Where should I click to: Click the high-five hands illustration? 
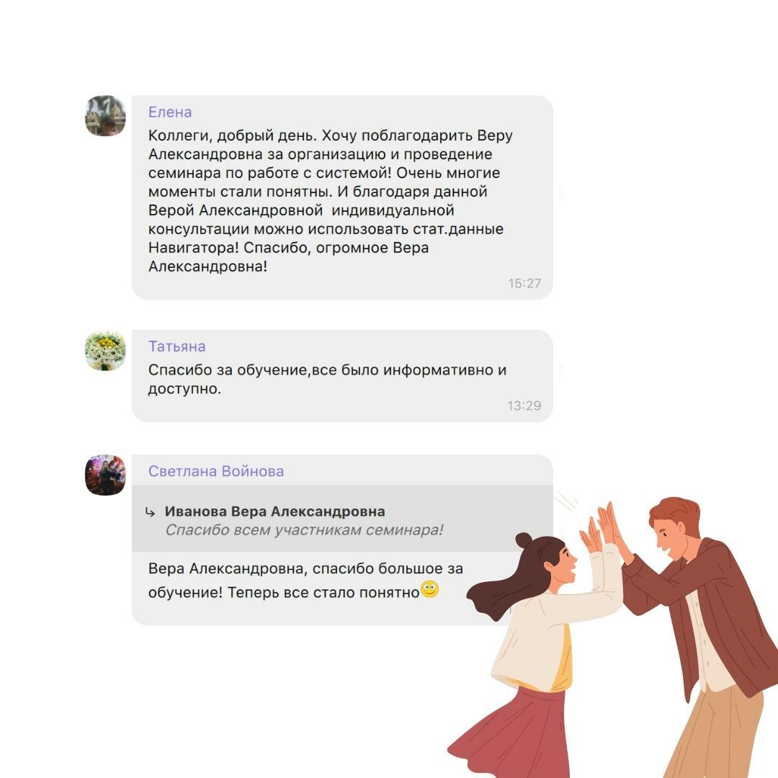point(603,531)
